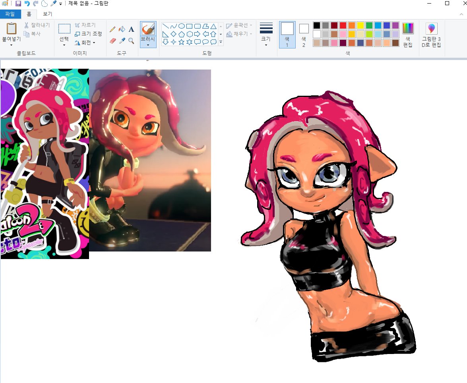The height and width of the screenshot is (383, 467).
Task: Select the Magnifier tool
Action: [131, 41]
